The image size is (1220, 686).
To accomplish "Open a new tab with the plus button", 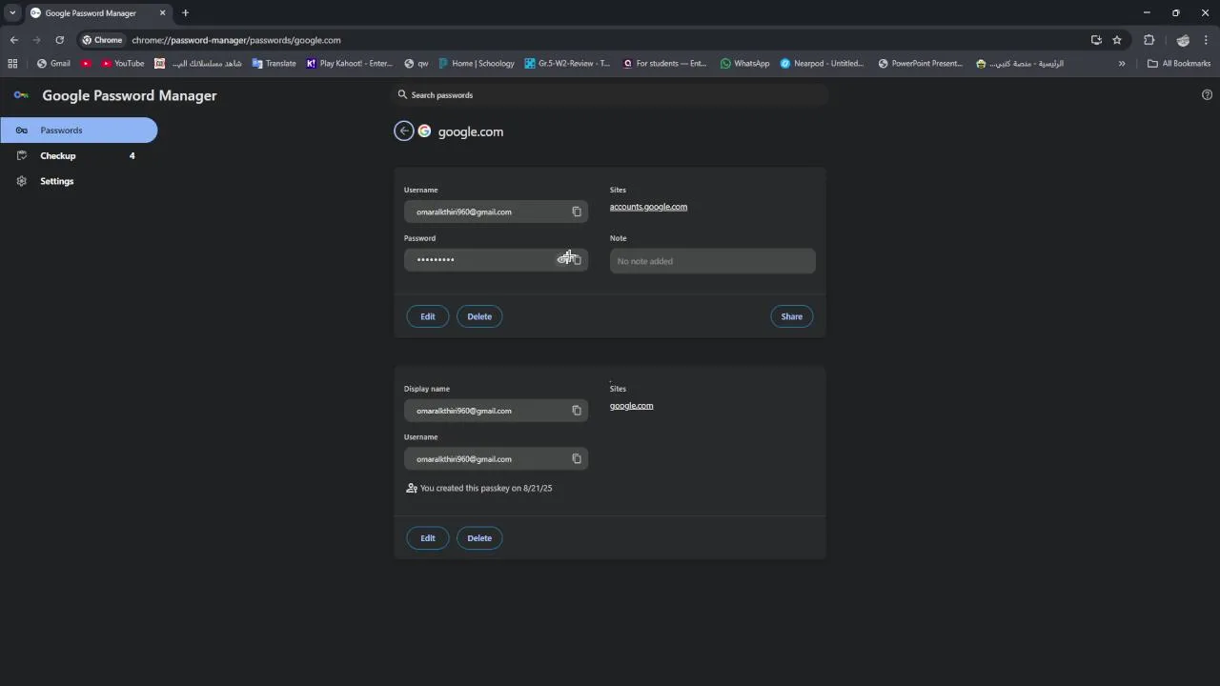I will 185,13.
